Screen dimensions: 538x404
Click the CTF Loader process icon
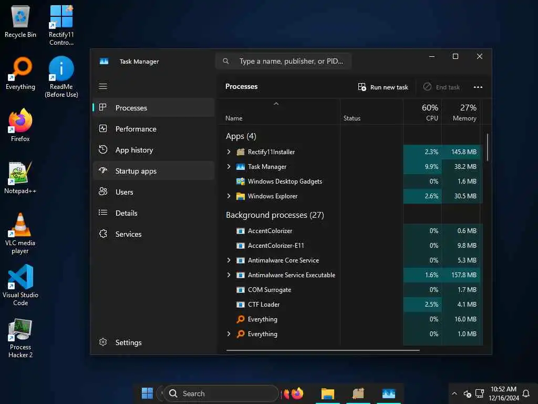(241, 305)
